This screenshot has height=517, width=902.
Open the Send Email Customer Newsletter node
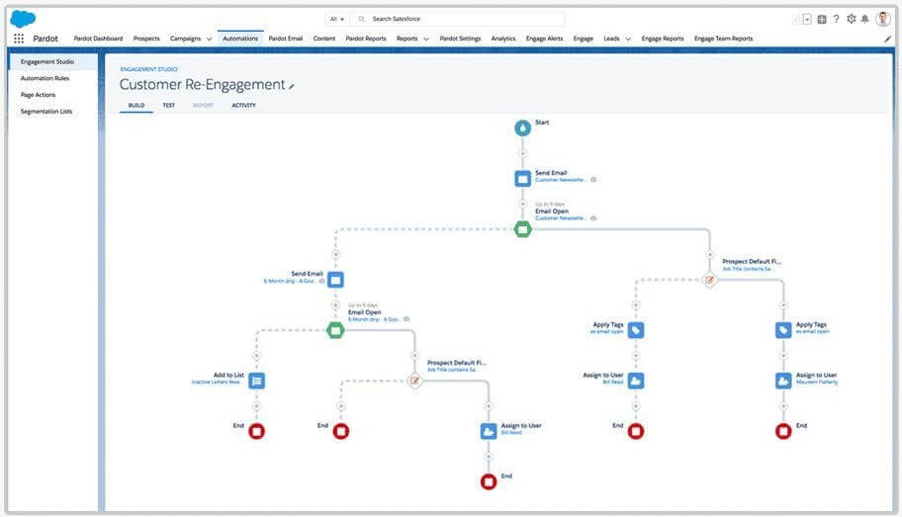522,178
